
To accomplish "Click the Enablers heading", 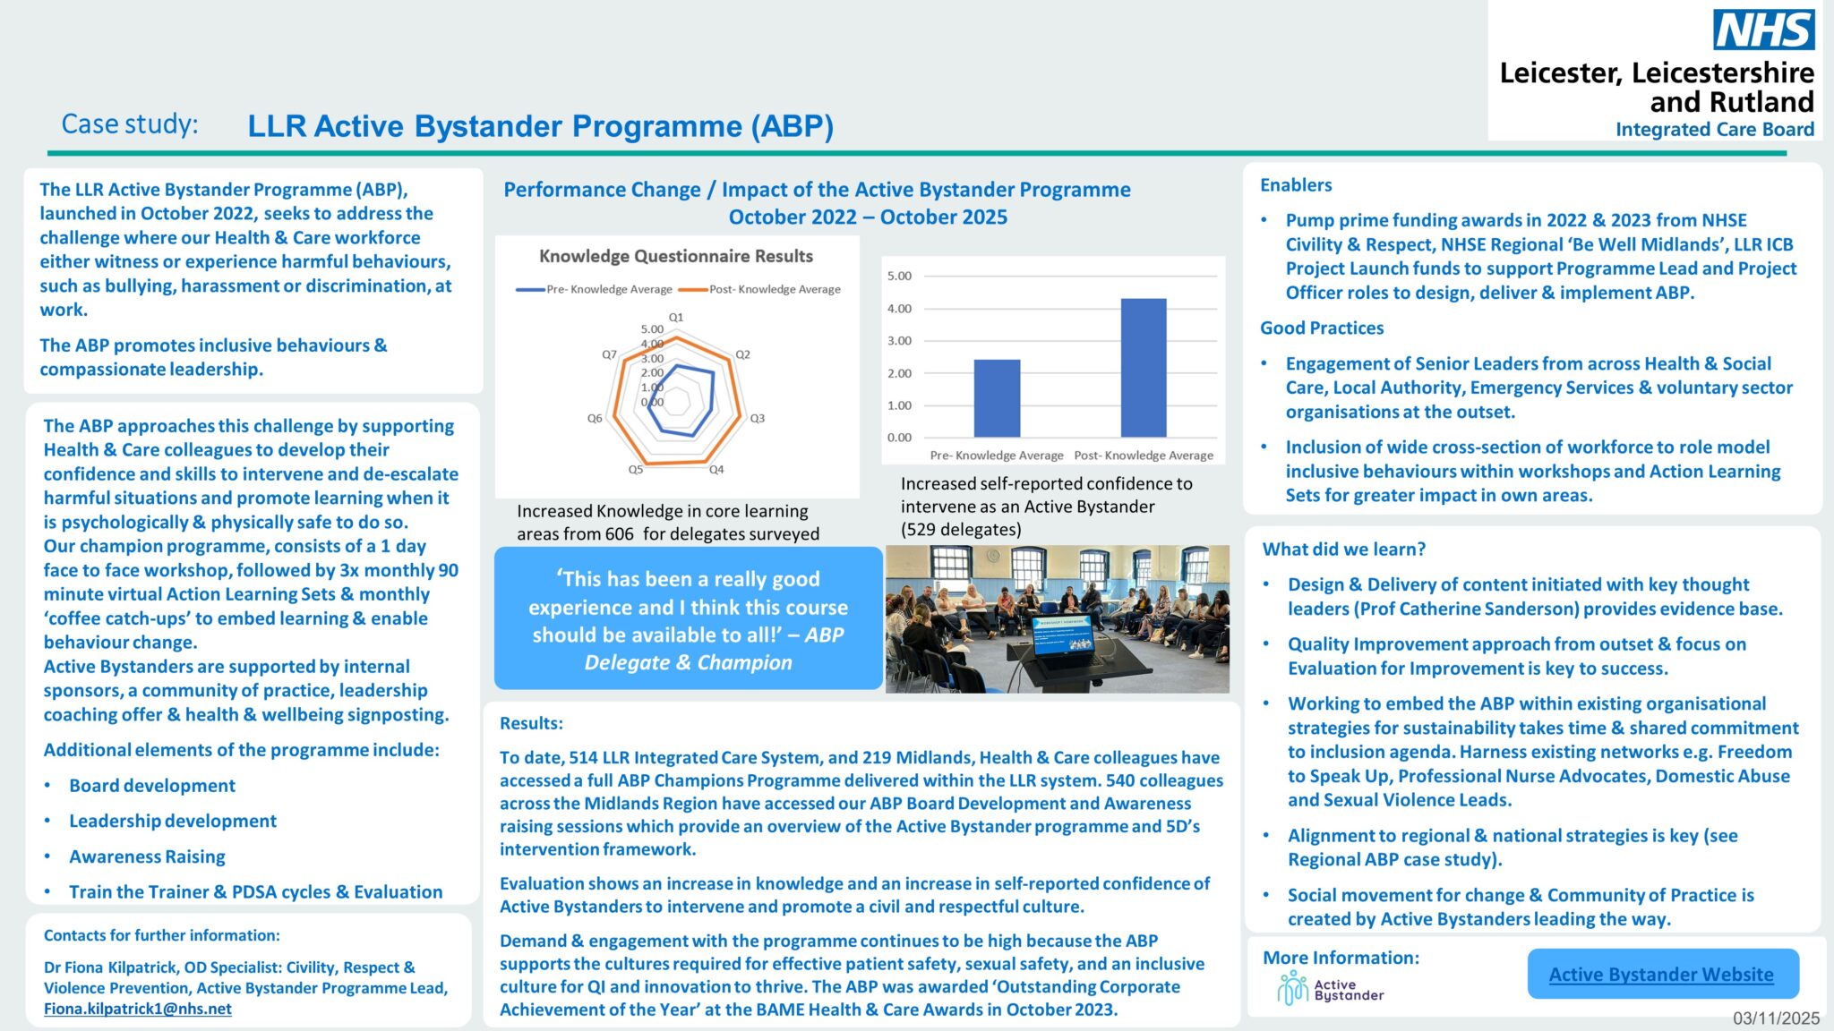I will click(1295, 185).
